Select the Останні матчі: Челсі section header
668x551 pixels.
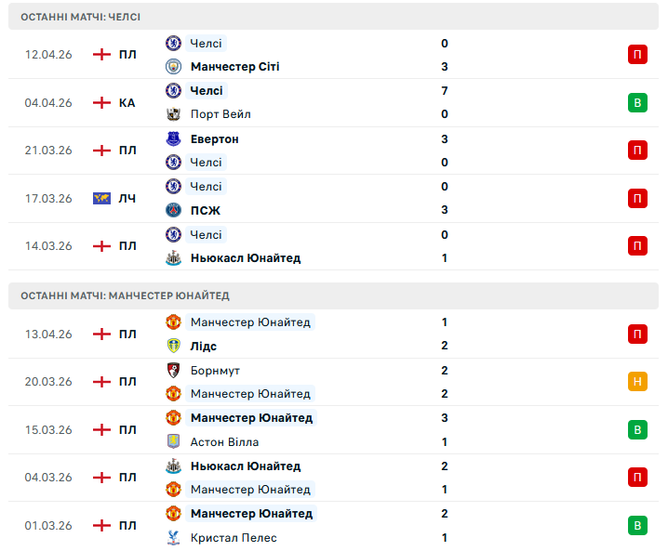pos(81,17)
